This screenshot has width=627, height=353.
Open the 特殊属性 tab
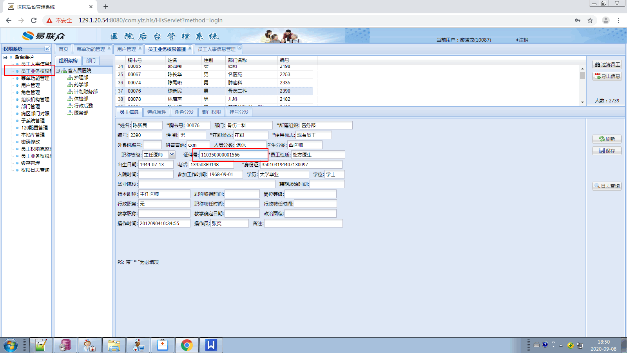point(157,112)
